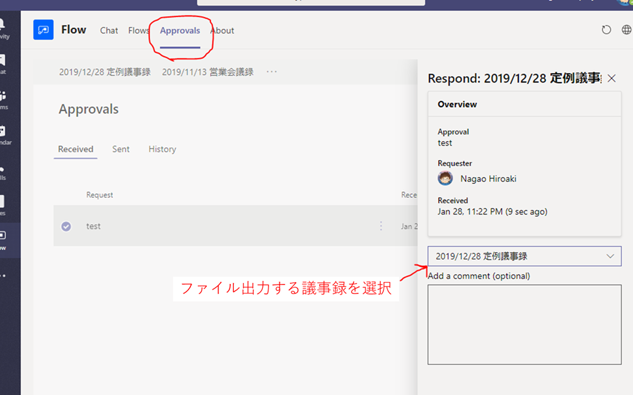Switch to the About tab

(x=223, y=31)
